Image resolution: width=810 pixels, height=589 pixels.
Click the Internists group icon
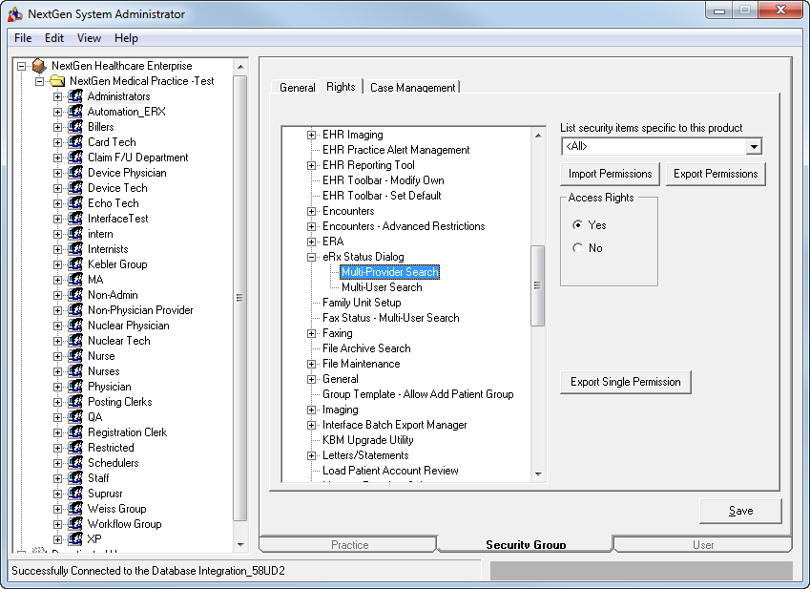(75, 249)
